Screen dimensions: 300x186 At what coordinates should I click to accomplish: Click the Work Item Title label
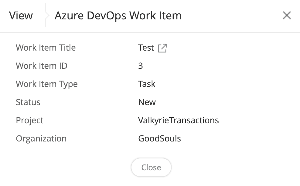[46, 48]
